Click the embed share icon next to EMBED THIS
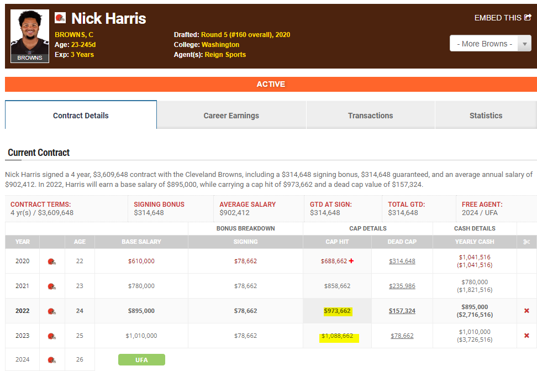537x371 pixels. point(528,18)
